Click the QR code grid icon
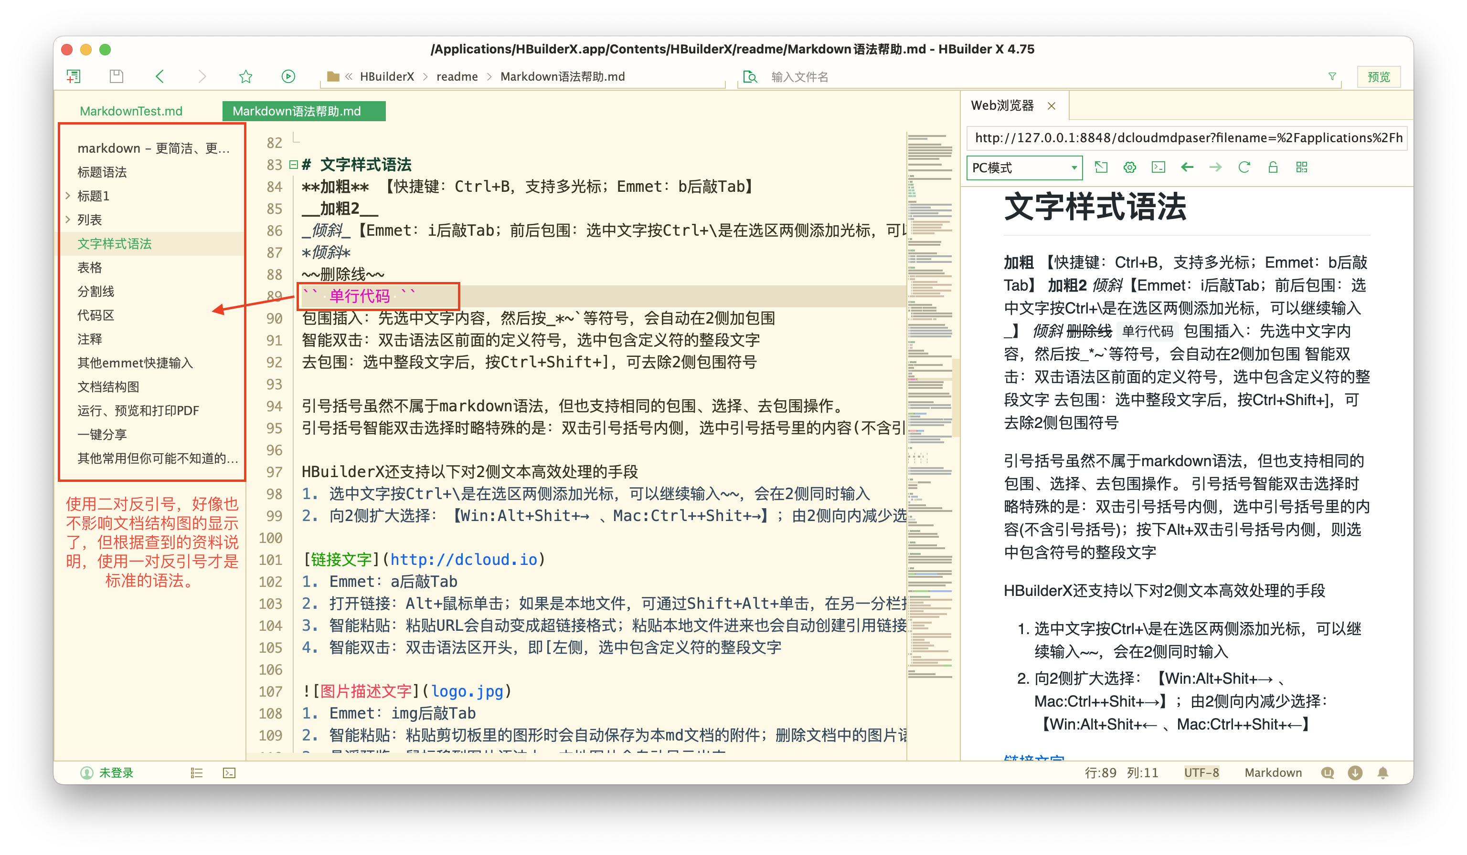1467x855 pixels. 1302,167
